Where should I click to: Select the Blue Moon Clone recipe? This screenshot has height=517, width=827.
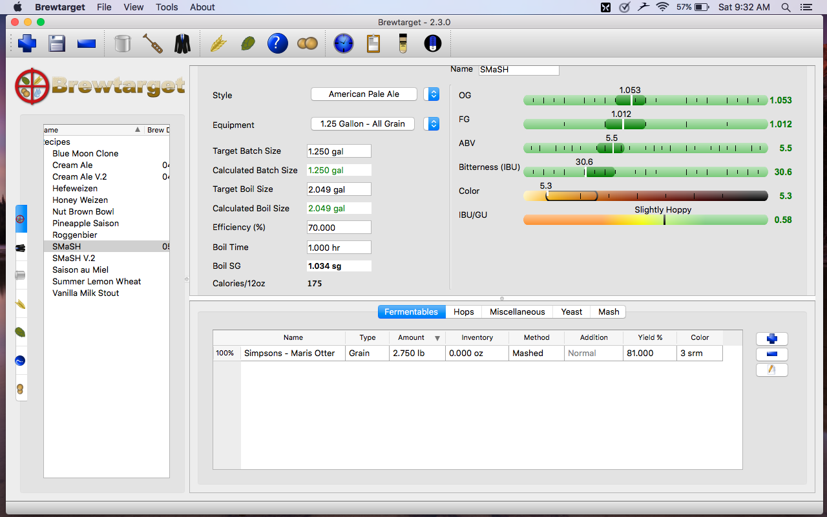tap(85, 154)
